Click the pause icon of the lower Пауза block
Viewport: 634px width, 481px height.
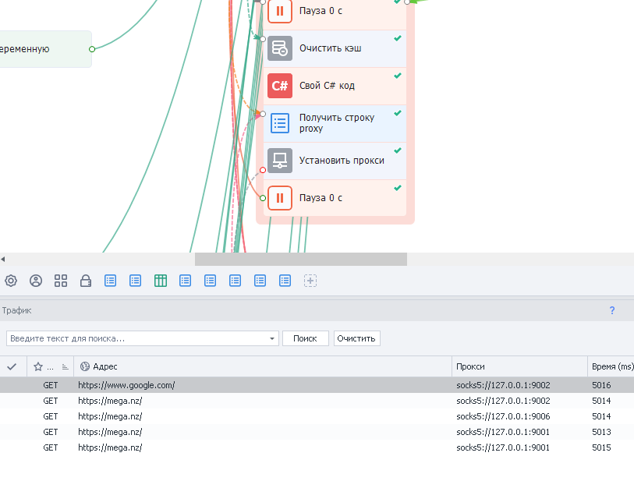(280, 198)
